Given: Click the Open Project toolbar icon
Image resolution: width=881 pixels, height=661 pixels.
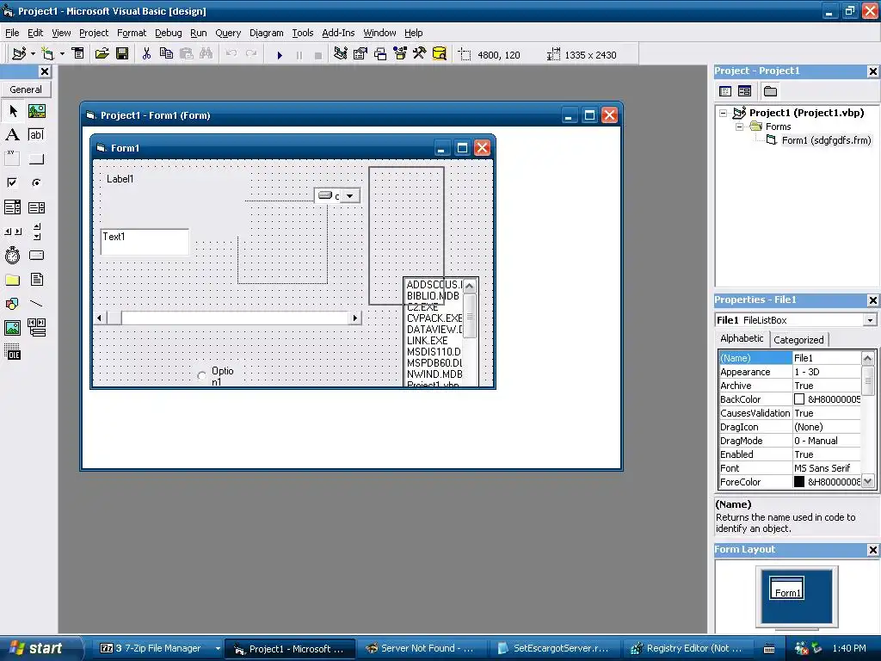Looking at the screenshot, I should (102, 54).
